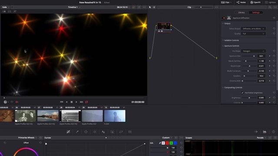Viewport: 278px width, 156px height.
Task: Add keyframe for Aperture Size
Action: point(270,56)
